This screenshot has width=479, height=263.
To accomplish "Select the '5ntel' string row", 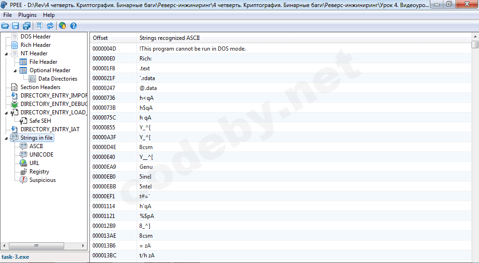I will coord(281,187).
